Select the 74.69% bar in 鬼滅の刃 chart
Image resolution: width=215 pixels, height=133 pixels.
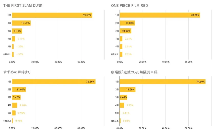coord(163,81)
